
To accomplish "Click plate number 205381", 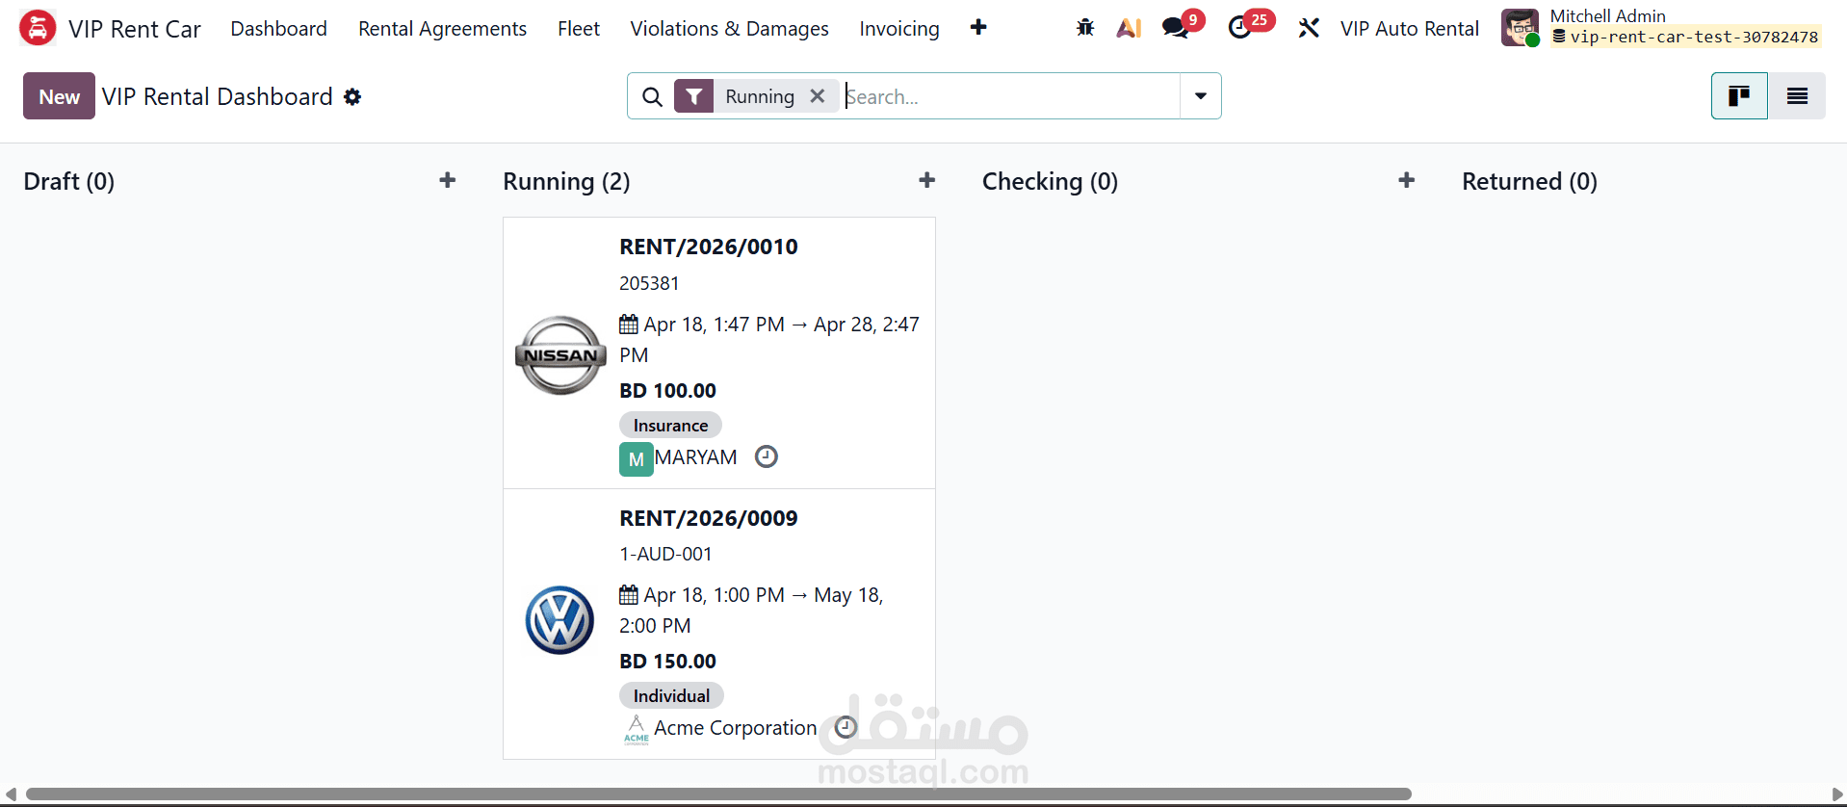I will point(649,283).
